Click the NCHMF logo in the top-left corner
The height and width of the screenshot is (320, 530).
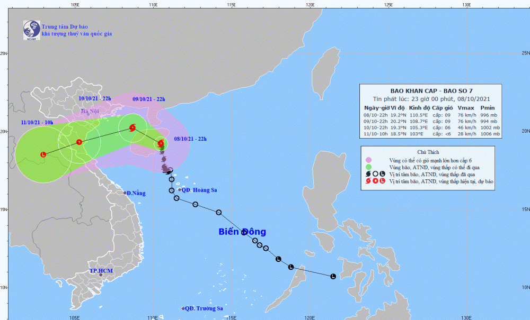click(32, 30)
